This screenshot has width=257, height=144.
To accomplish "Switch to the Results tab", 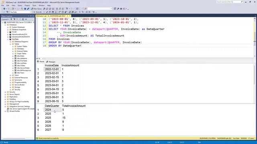I will pos(41,62).
